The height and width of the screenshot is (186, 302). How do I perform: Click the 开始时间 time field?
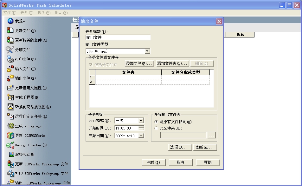[126, 128]
